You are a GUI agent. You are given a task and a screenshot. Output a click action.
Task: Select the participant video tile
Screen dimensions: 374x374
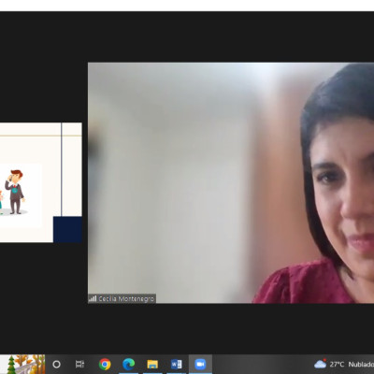pyautogui.click(x=231, y=182)
